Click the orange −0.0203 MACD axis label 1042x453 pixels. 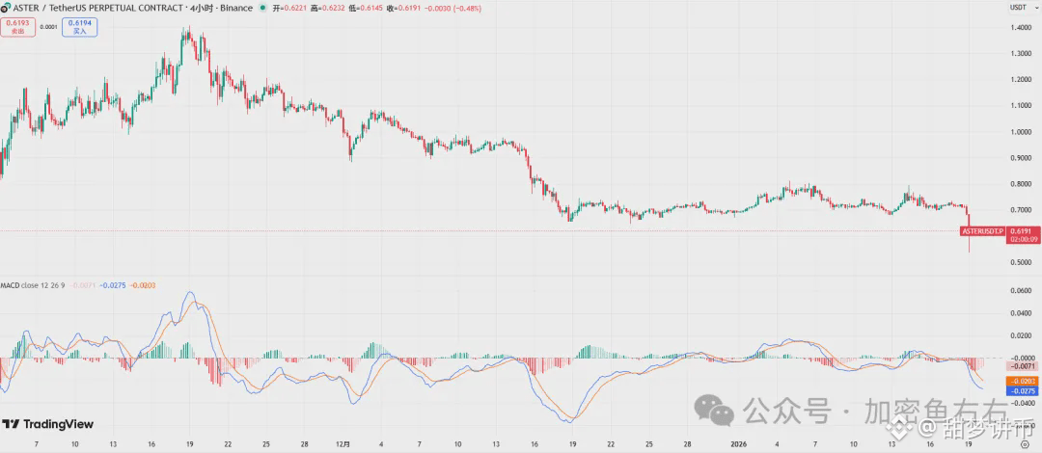coord(1023,382)
